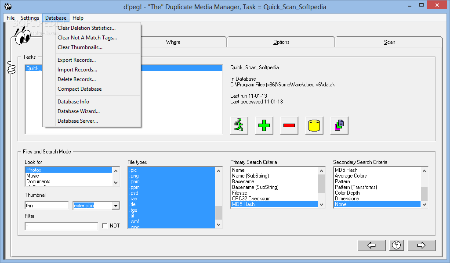Image resolution: width=450 pixels, height=263 pixels.
Task: Click the Primary Search Criteria scrollbar thumb
Action: 321,183
